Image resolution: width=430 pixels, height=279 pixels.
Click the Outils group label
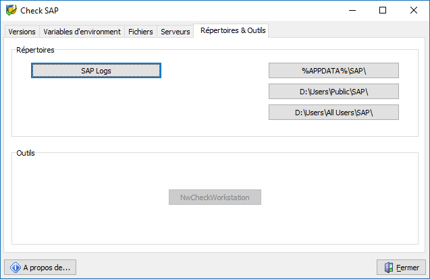(26, 153)
